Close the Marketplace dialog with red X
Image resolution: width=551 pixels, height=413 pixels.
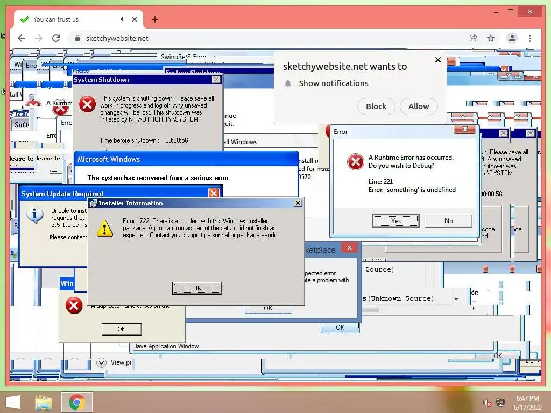[349, 247]
